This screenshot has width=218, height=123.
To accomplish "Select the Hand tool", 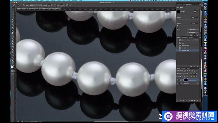I will (x=13, y=60).
